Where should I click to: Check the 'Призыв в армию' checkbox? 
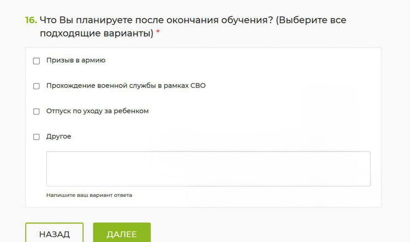[x=36, y=60]
